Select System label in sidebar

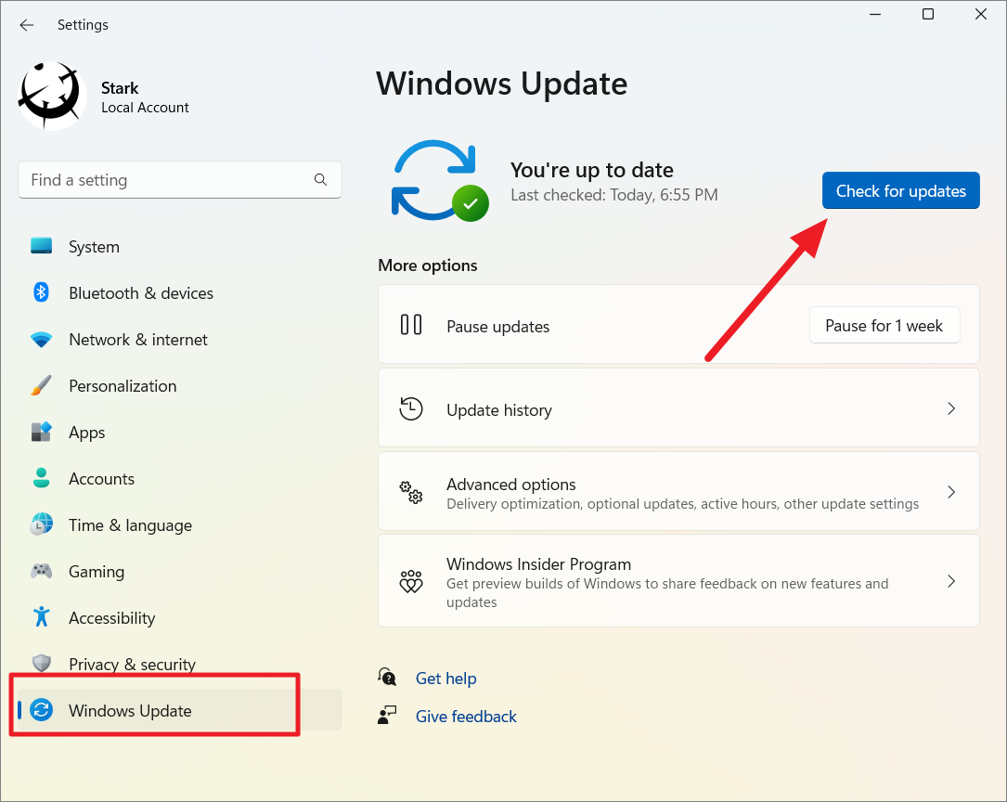(x=94, y=247)
